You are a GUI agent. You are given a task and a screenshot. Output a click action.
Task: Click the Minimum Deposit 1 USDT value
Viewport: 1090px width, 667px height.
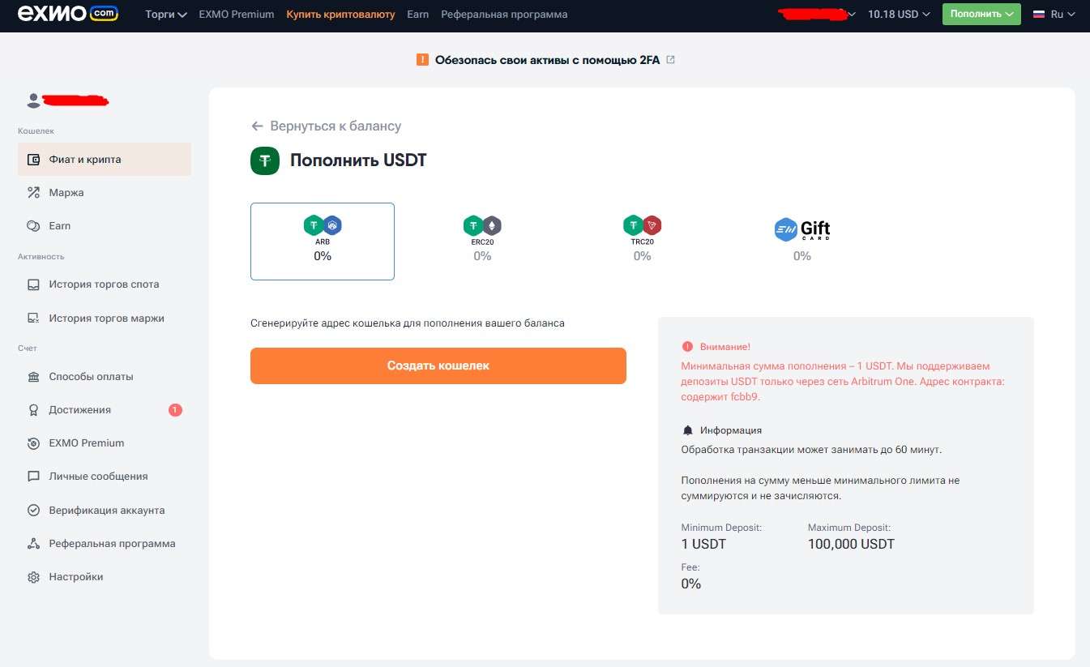pyautogui.click(x=703, y=544)
